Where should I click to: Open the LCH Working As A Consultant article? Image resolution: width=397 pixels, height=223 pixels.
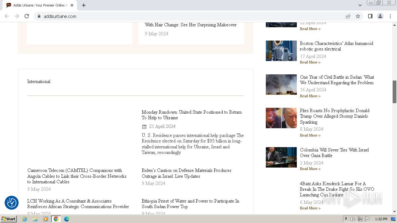(x=78, y=204)
